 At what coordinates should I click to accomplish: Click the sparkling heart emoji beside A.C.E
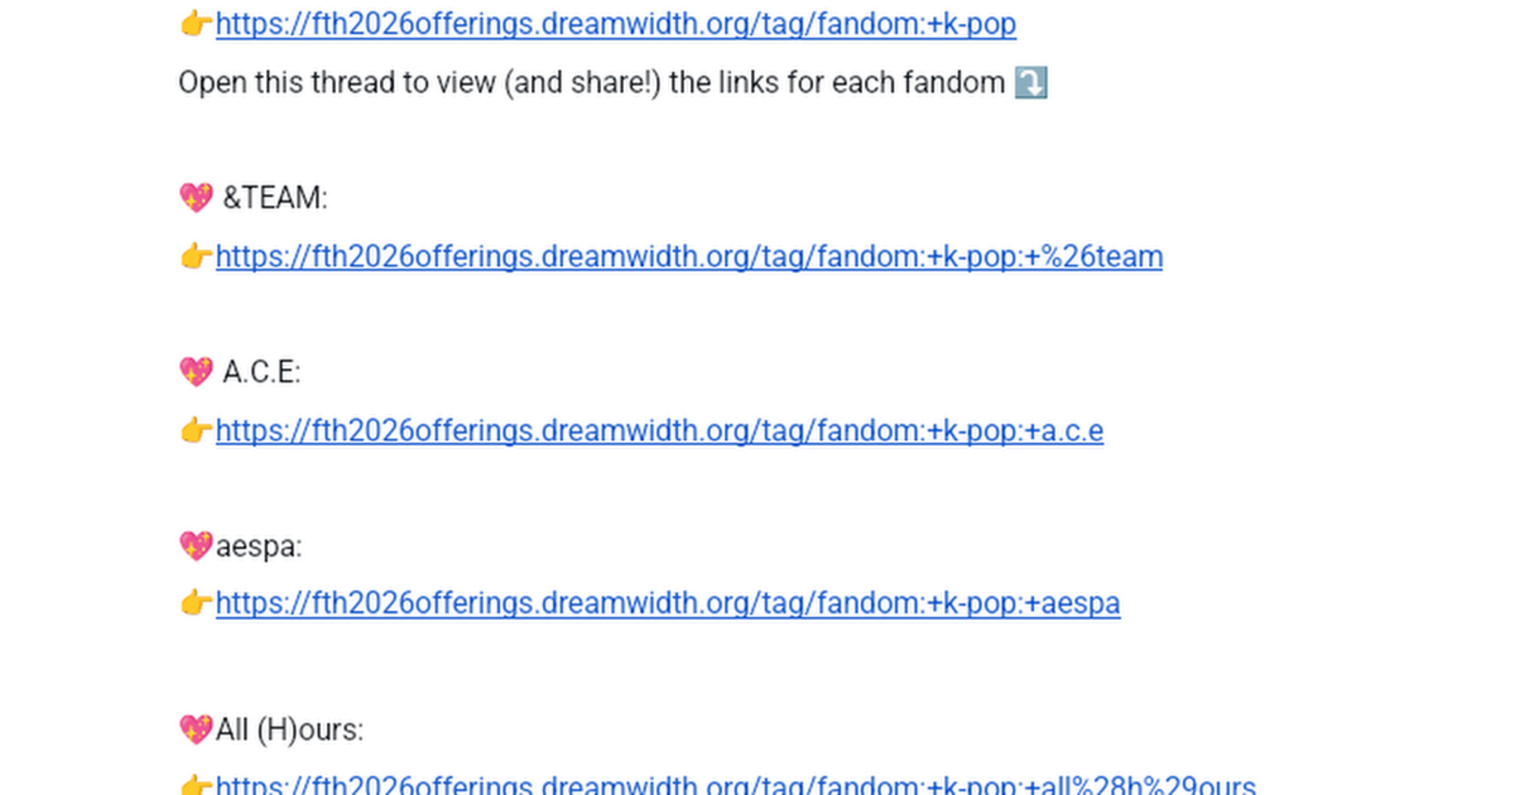[196, 372]
